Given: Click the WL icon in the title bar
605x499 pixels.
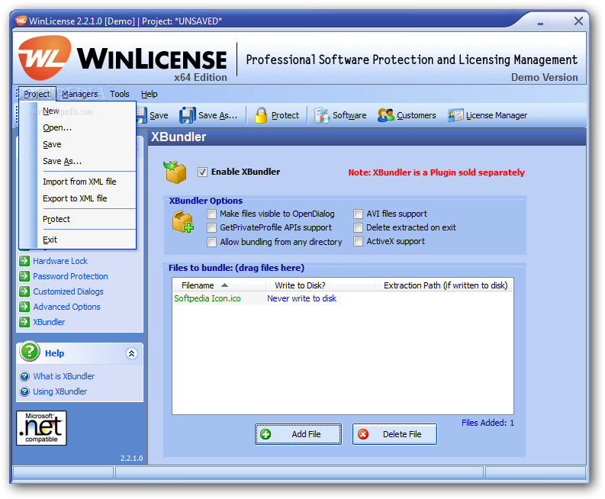Looking at the screenshot, I should [x=21, y=21].
